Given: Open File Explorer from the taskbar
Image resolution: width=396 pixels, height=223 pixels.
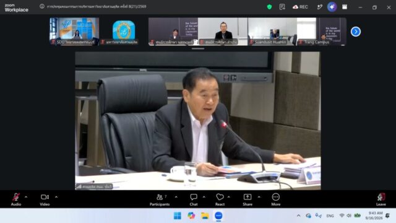Looking at the screenshot, I should coord(205,216).
